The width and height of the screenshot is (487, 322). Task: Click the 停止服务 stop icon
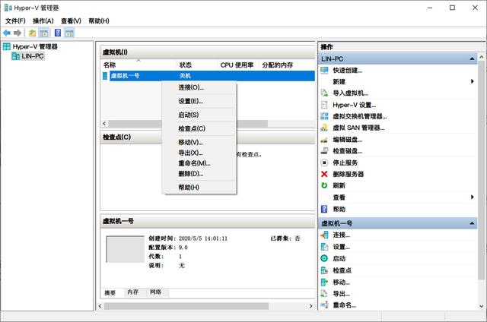pos(324,163)
